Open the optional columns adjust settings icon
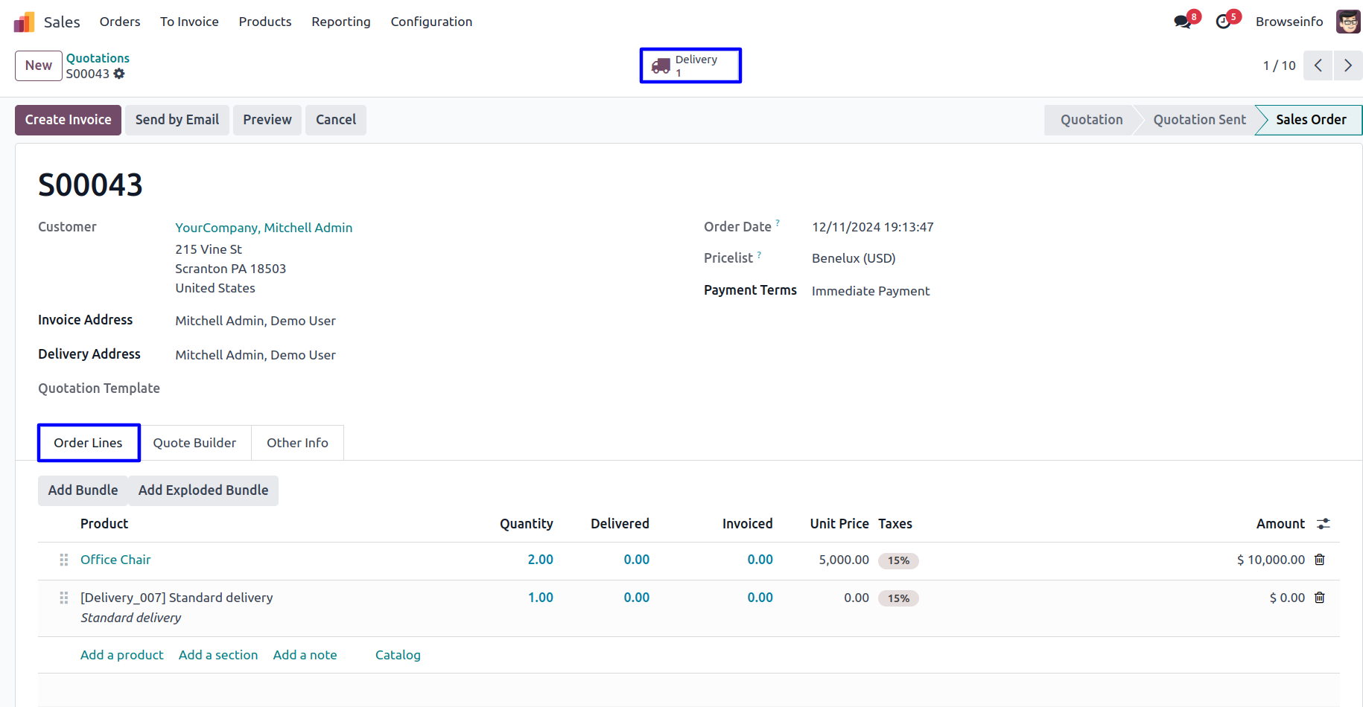 pyautogui.click(x=1324, y=524)
